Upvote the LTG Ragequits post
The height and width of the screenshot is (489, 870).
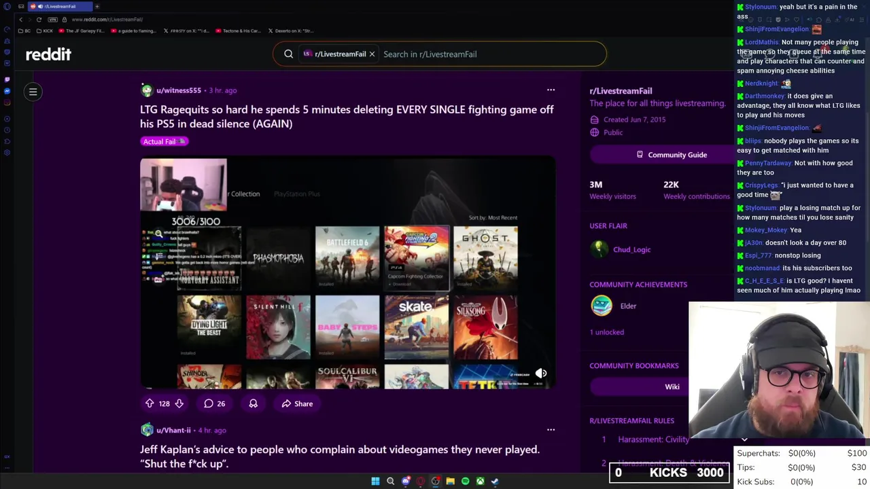[150, 403]
